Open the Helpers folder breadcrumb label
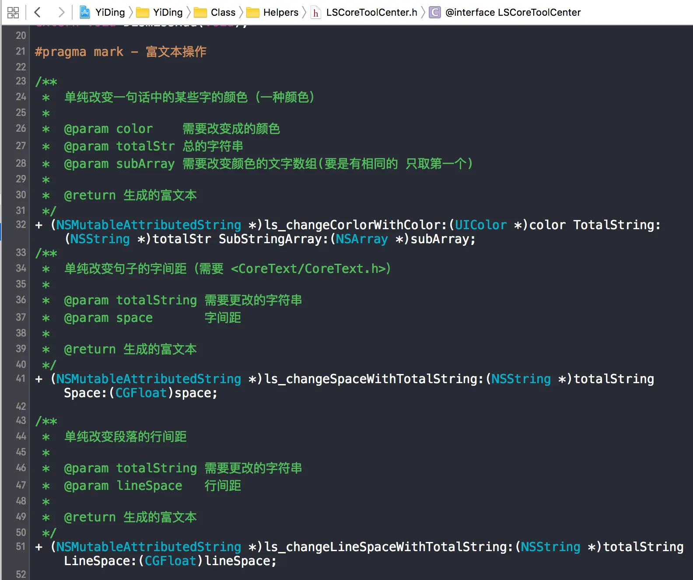The height and width of the screenshot is (580, 693). coord(281,12)
